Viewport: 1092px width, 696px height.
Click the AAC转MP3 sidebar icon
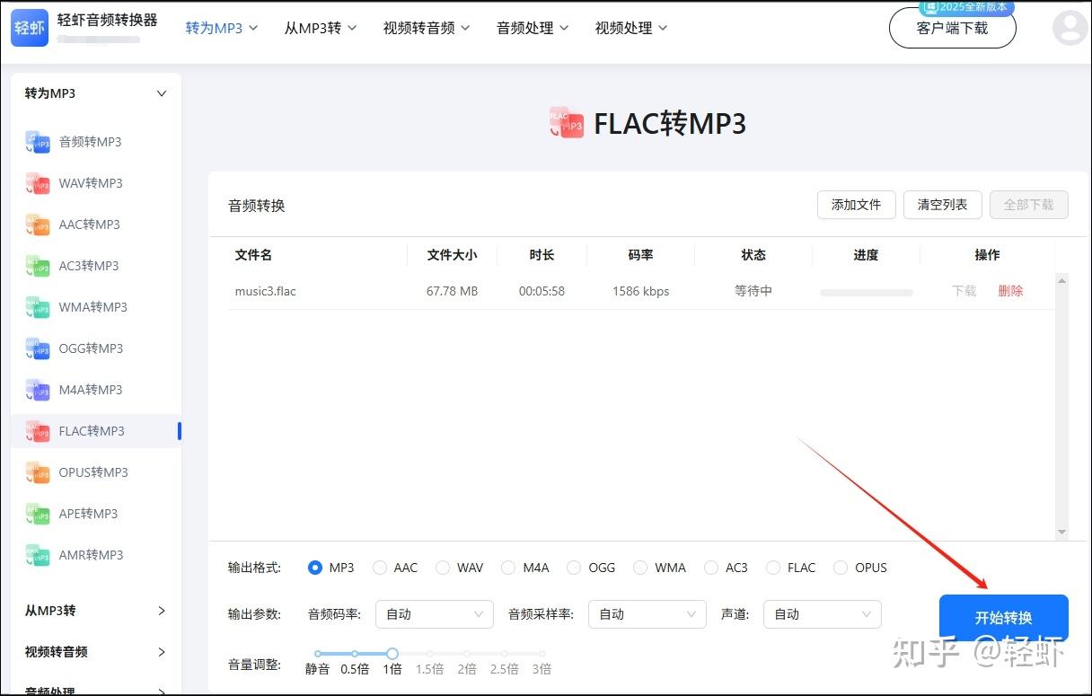(x=38, y=225)
